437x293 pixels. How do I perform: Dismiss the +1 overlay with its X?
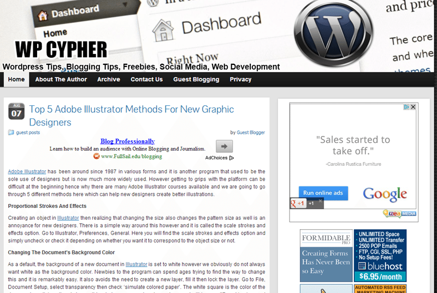tap(320, 201)
